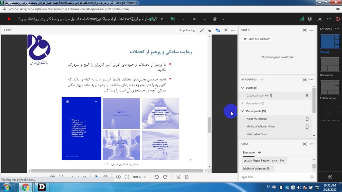Click the Type here chat input field
This screenshot has width=342, height=192.
(x=275, y=177)
